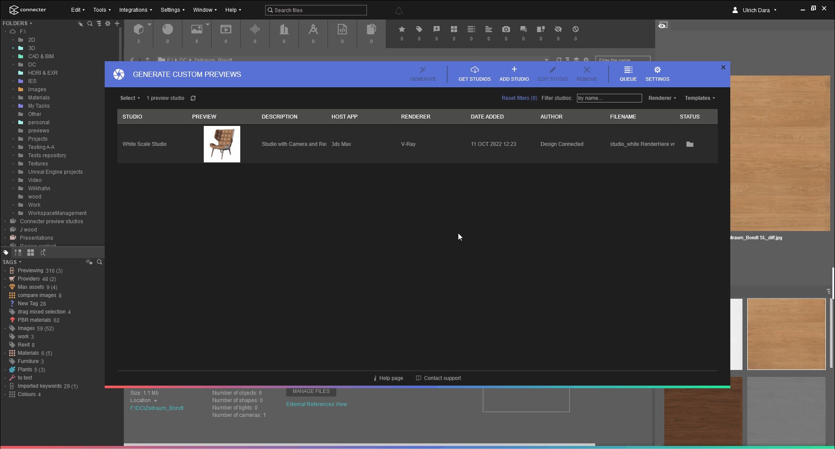This screenshot has height=449, width=835.
Task: Toggle the grid collections filter icon
Action: [454, 29]
